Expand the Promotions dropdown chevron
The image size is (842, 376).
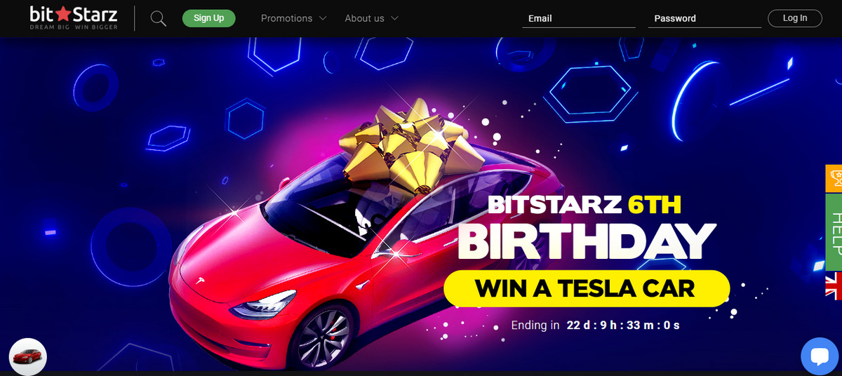point(323,18)
